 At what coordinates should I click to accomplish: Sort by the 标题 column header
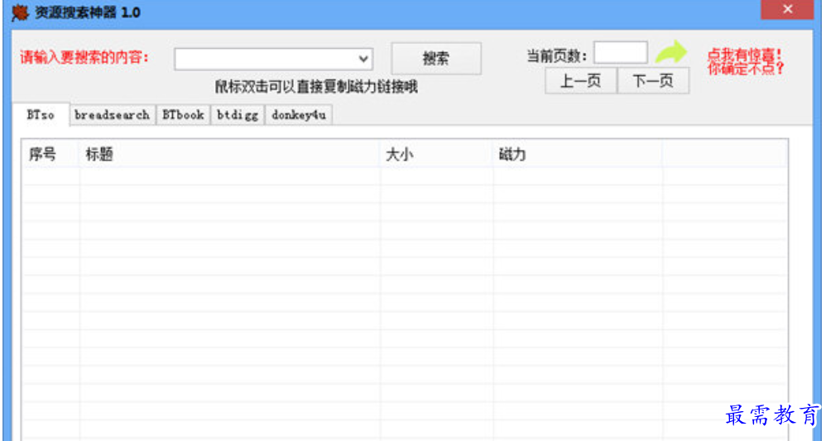[230, 155]
